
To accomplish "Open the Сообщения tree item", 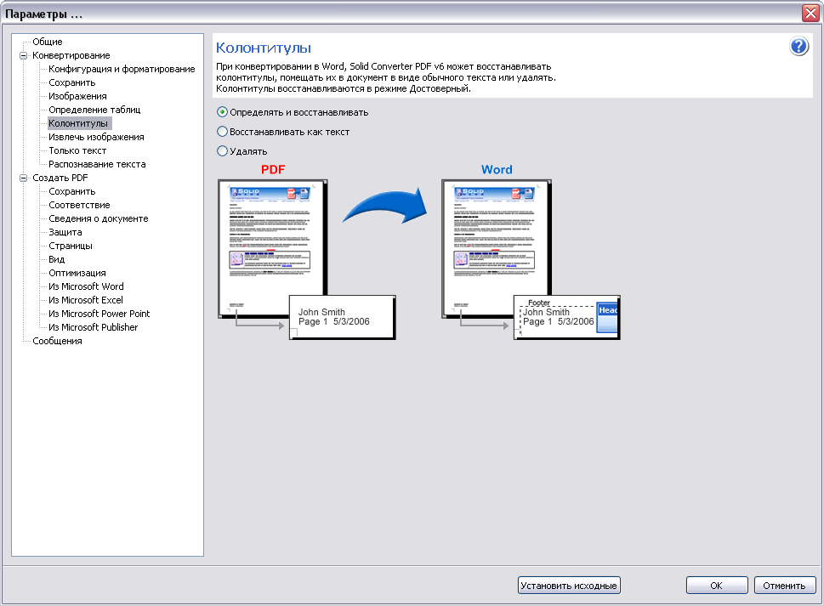I will [x=57, y=341].
